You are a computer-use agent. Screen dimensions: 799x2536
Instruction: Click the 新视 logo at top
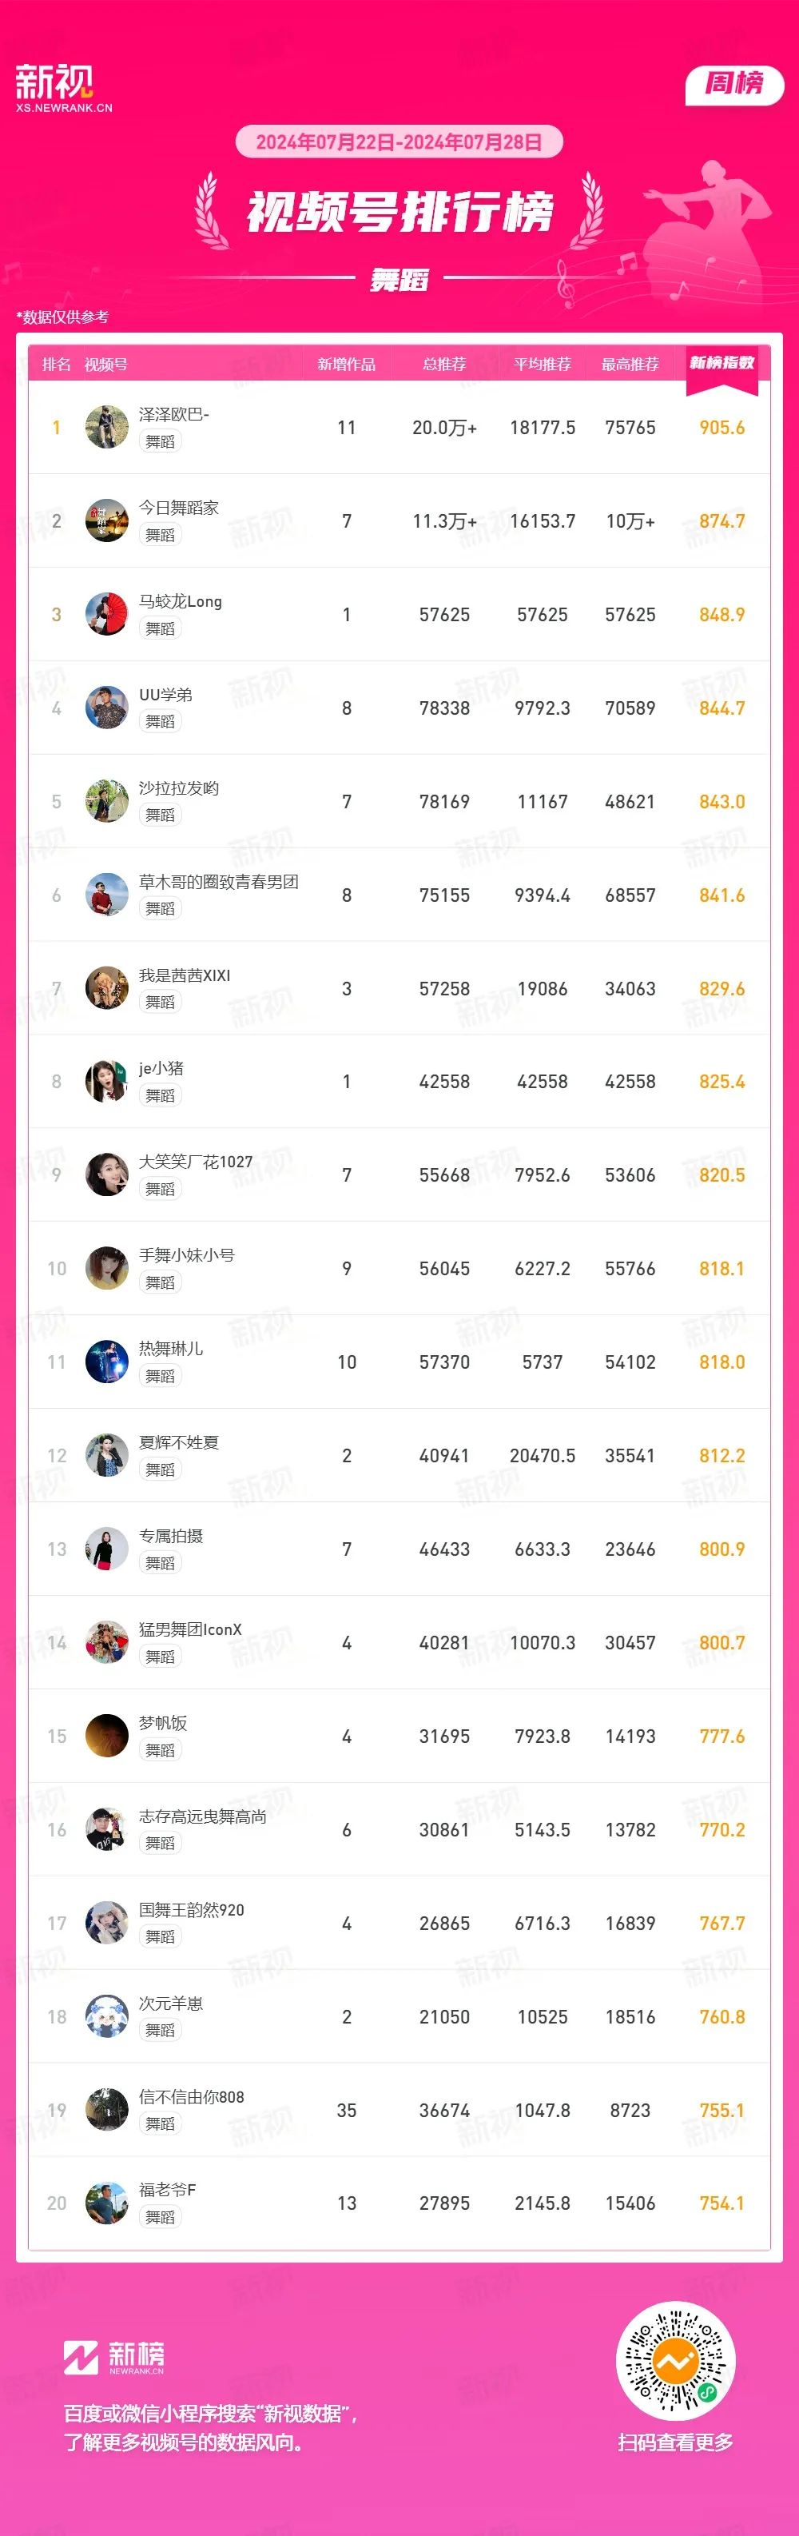pos(64,88)
